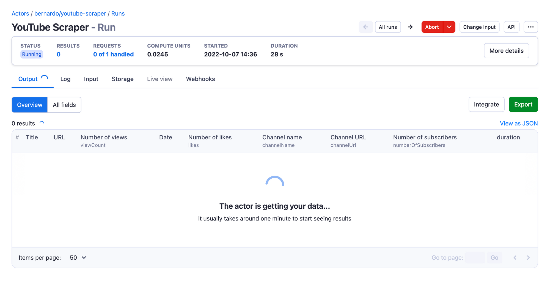The image size is (550, 286).
Task: Click the duration value '28 s'
Action: tap(277, 54)
